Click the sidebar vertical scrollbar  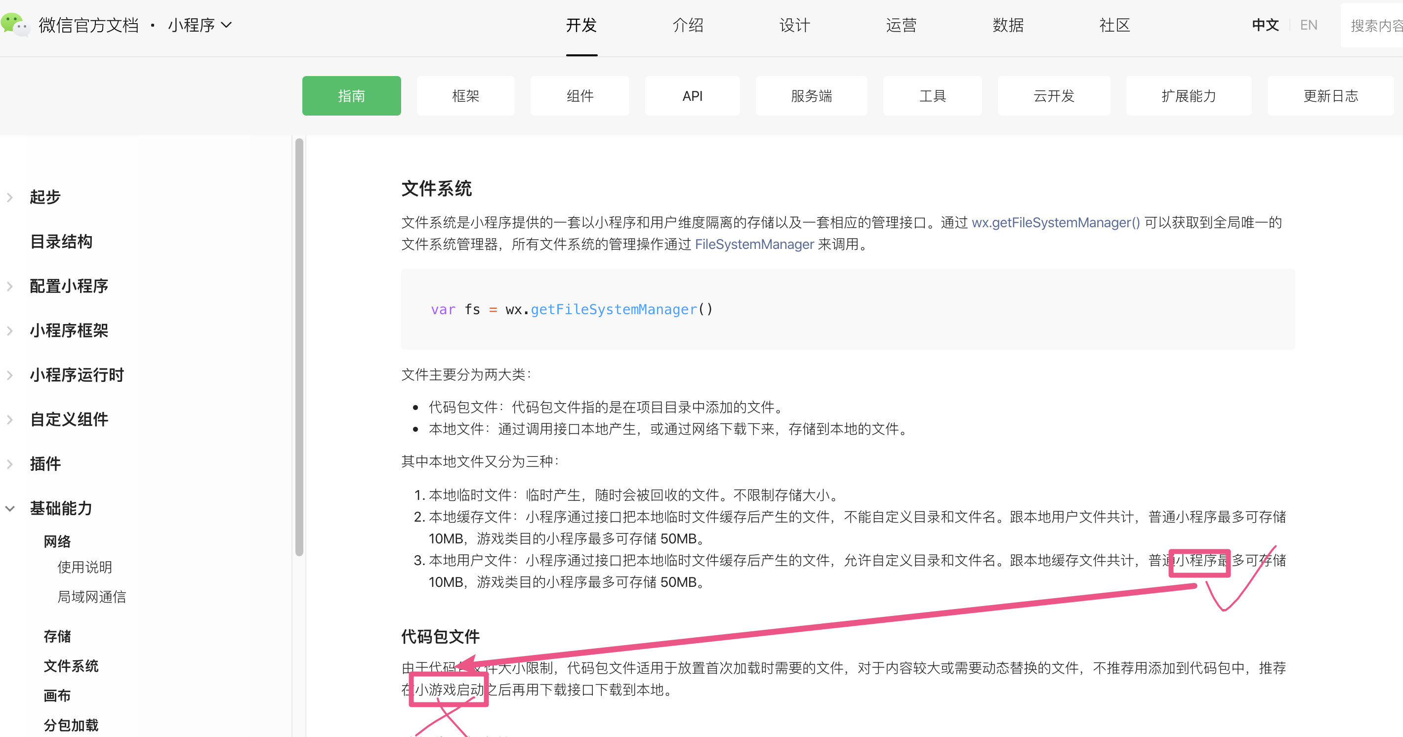299,348
